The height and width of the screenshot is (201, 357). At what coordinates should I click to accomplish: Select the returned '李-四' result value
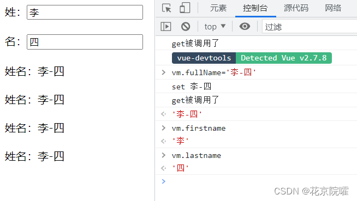tap(187, 114)
